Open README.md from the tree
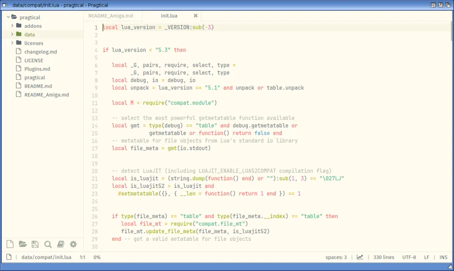This screenshot has height=271, width=454. 38,86
